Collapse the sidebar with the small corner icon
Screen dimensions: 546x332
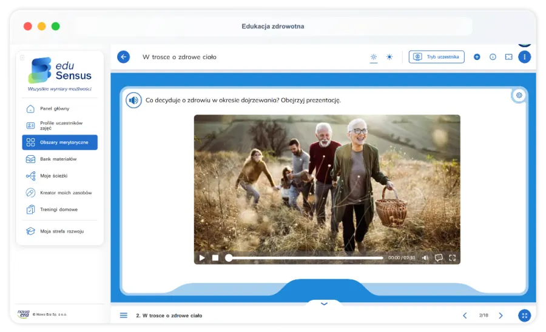coord(22,58)
